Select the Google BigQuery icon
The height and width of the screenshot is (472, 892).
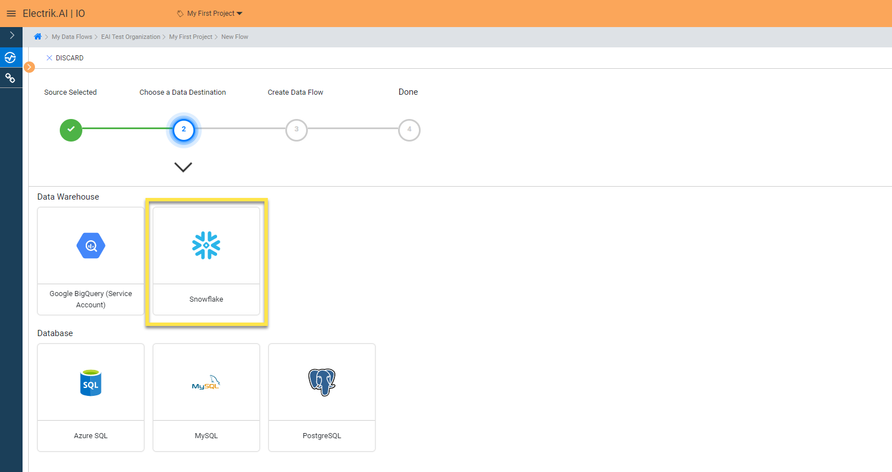click(x=91, y=246)
